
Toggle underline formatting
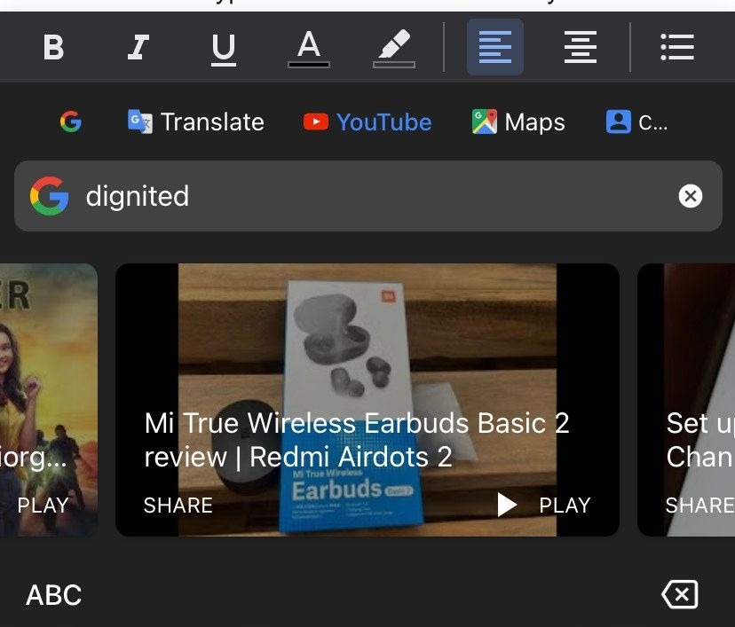[224, 49]
